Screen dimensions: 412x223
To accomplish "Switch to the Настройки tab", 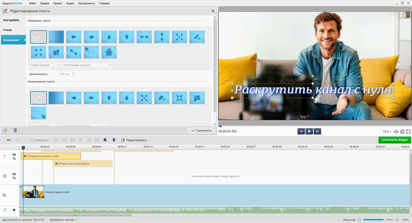I will click(x=13, y=20).
